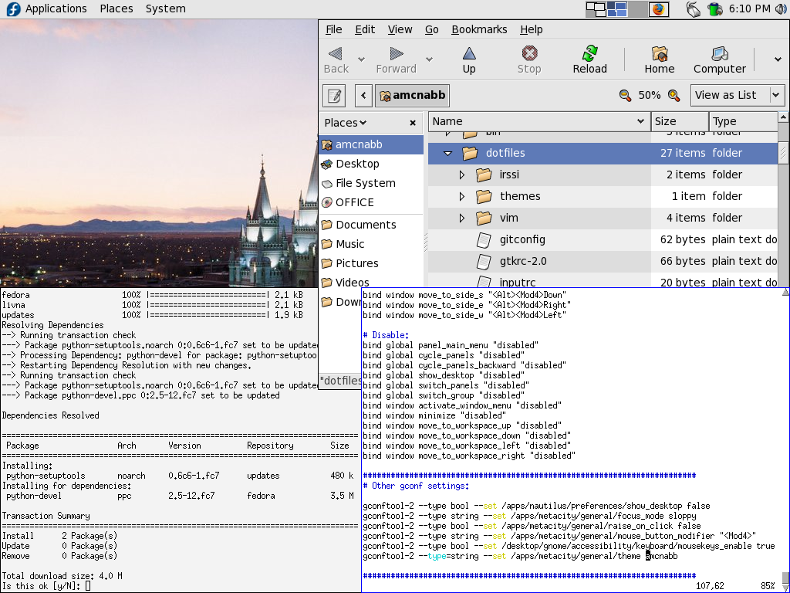Click the Firefox button in the panel
The image size is (790, 593).
pyautogui.click(x=658, y=9)
